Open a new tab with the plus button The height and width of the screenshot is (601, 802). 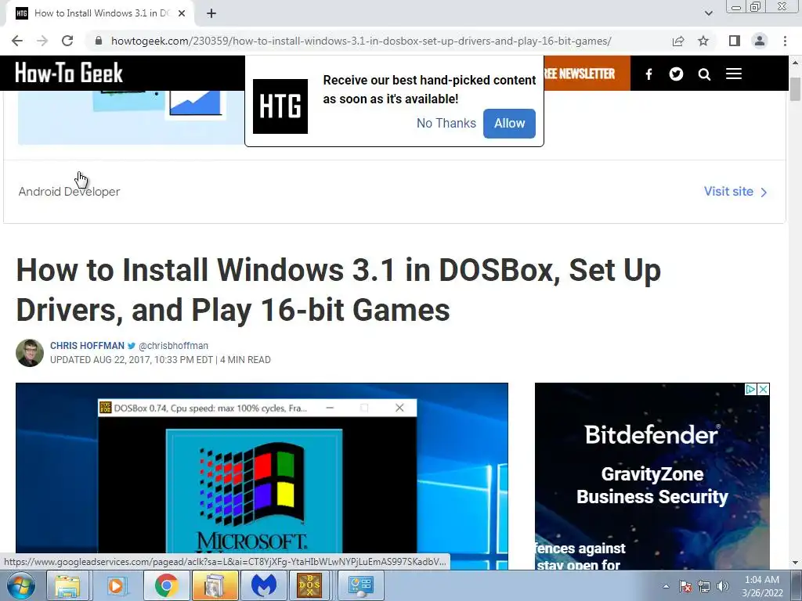click(211, 13)
